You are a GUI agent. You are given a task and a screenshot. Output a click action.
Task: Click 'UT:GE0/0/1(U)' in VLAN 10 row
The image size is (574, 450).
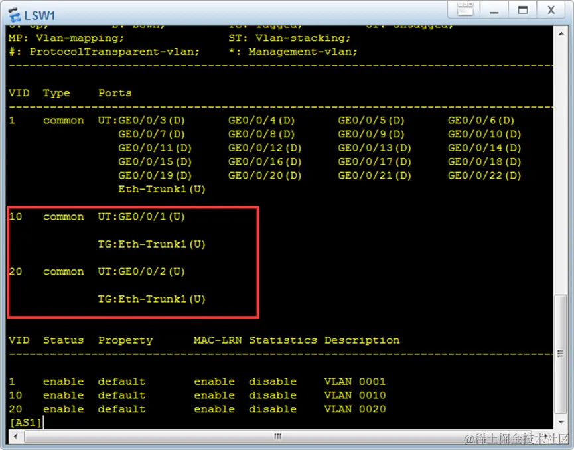click(x=141, y=217)
